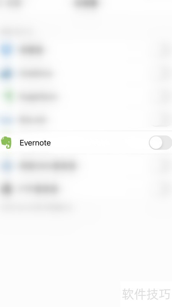Tap the blurred label beside the darker blue icon
Viewport: 172px width, 307px height.
(x=36, y=74)
